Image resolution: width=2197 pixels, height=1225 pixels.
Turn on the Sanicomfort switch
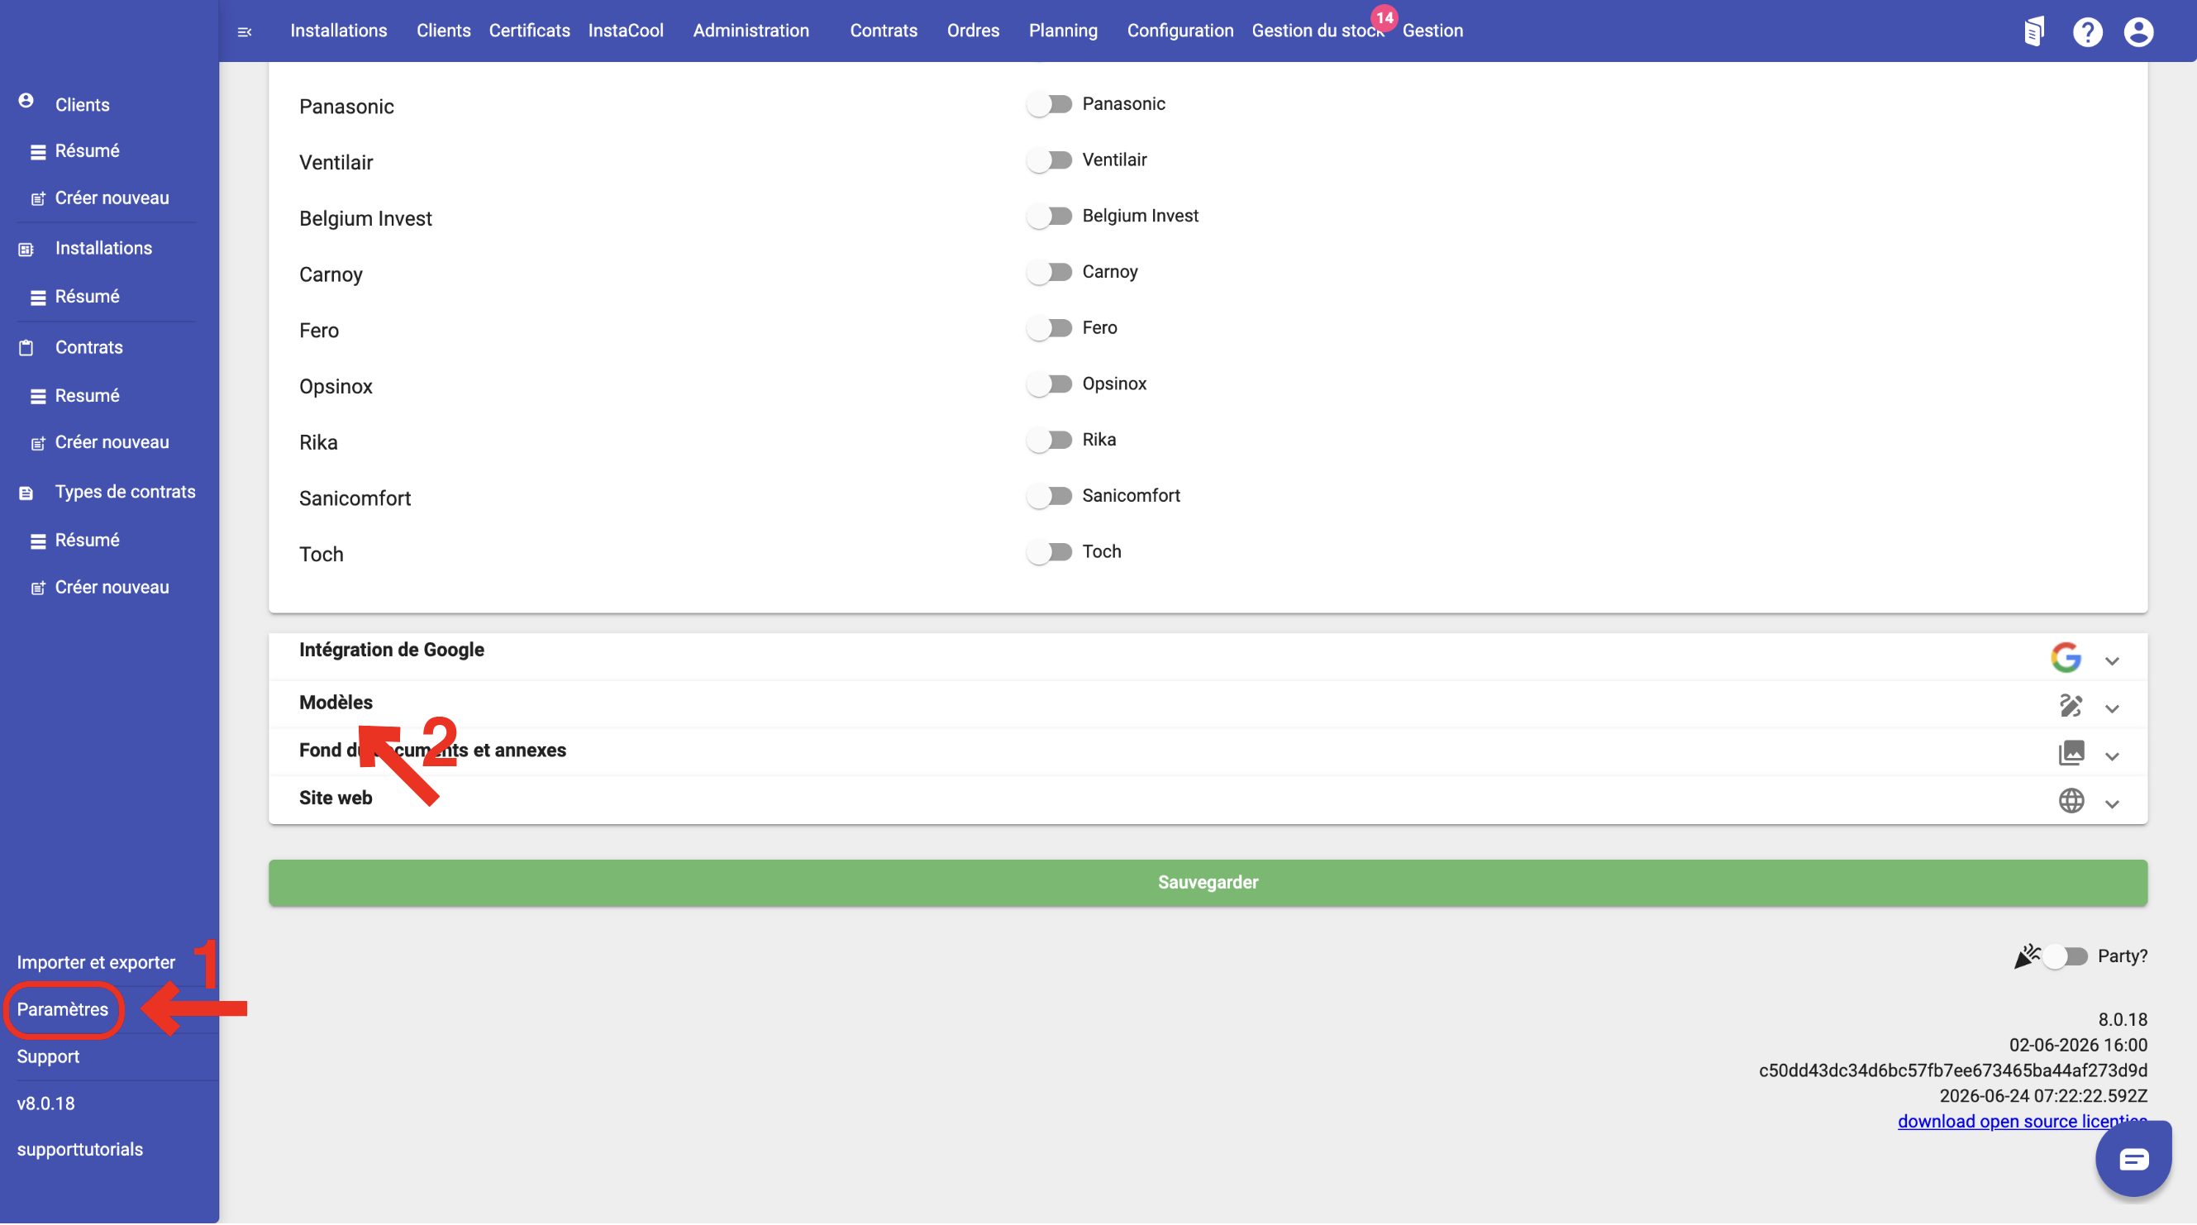[1049, 497]
